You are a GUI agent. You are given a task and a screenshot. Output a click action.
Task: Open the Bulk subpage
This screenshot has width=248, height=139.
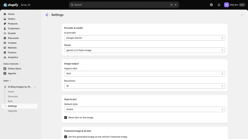[x=10, y=101]
